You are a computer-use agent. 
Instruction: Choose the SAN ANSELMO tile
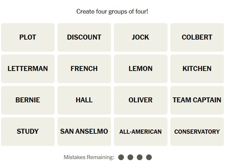coord(84,132)
